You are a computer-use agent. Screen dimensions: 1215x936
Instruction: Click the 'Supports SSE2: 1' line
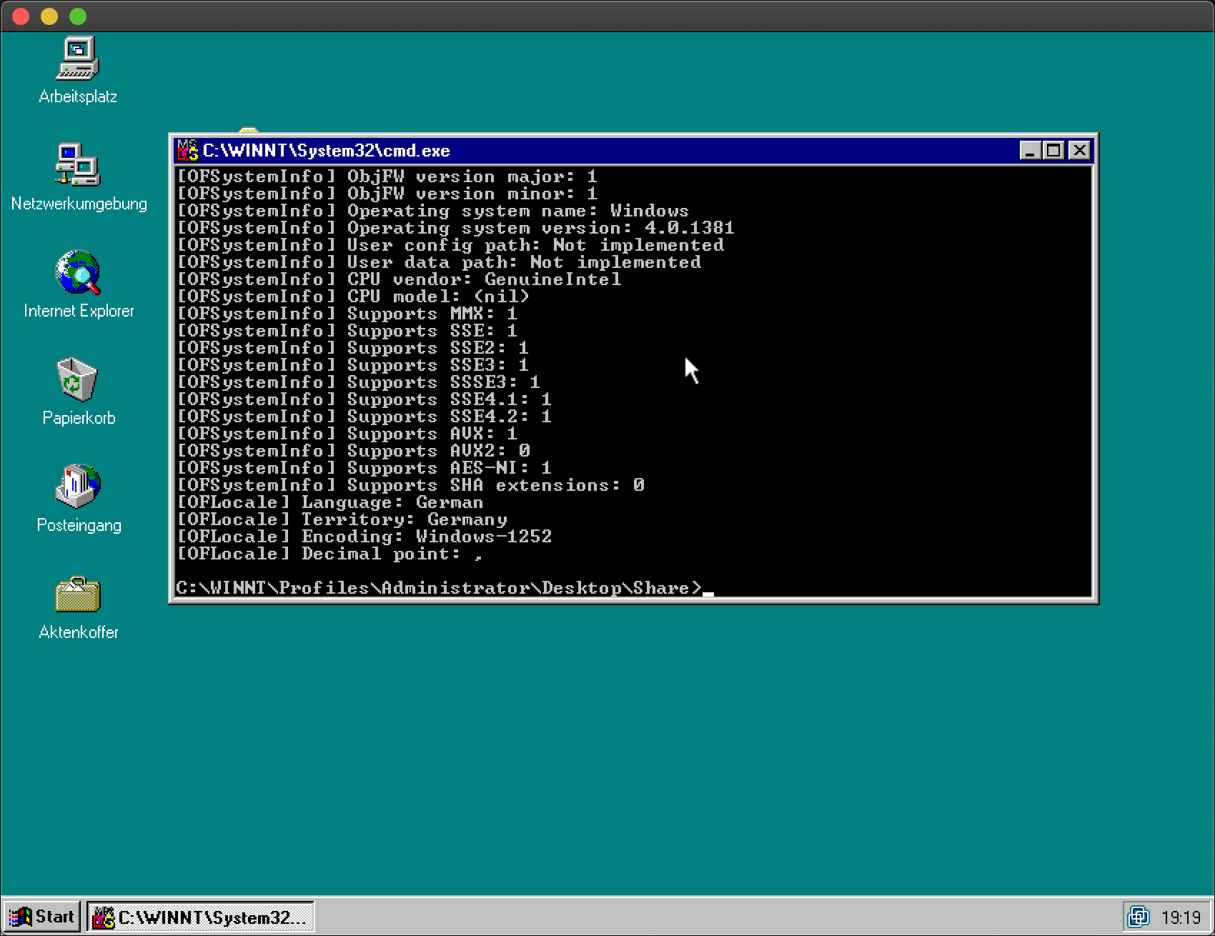352,348
